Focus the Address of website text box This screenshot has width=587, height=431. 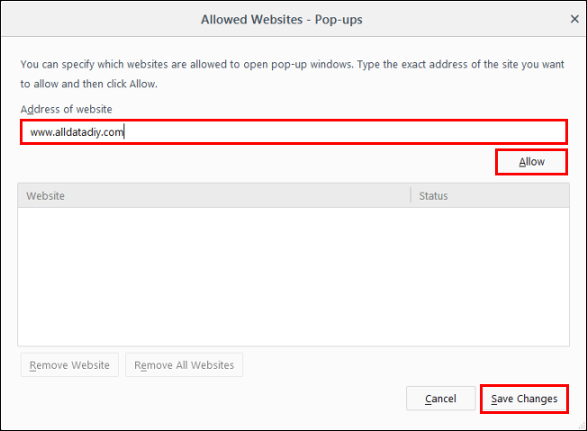click(x=293, y=131)
